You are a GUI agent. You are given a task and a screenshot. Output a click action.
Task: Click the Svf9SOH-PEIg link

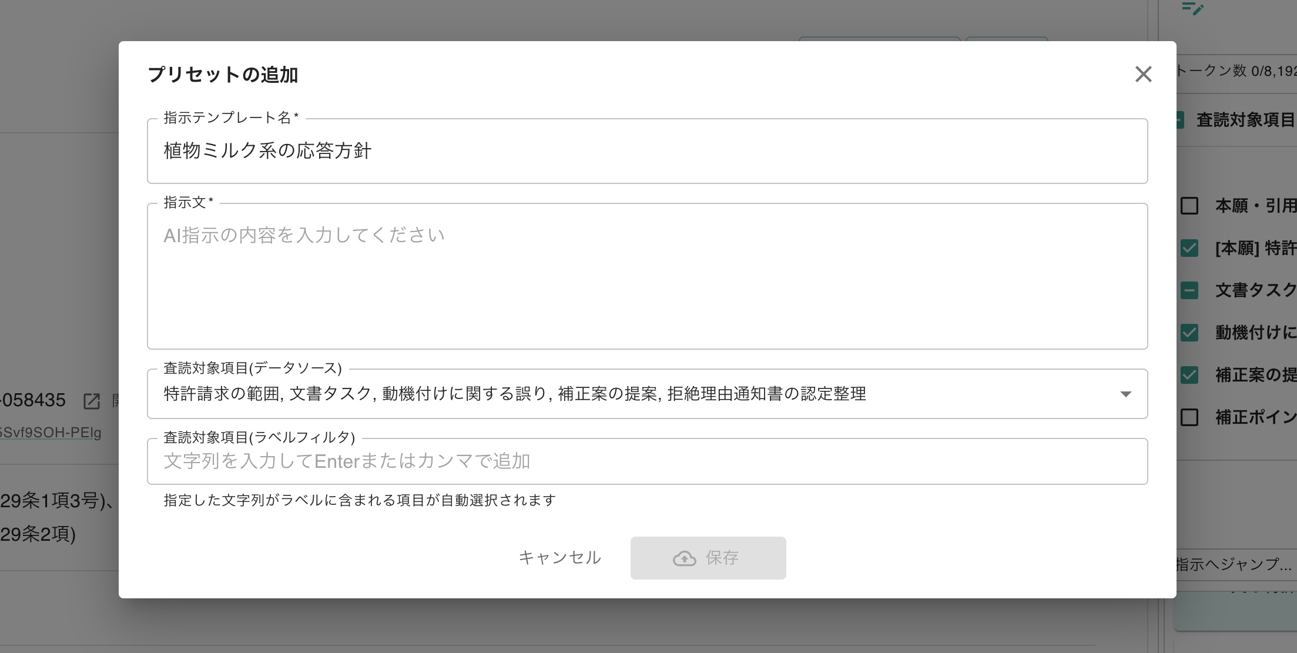(51, 433)
